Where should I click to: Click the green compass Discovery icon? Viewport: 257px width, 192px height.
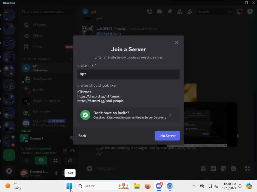(x=85, y=115)
